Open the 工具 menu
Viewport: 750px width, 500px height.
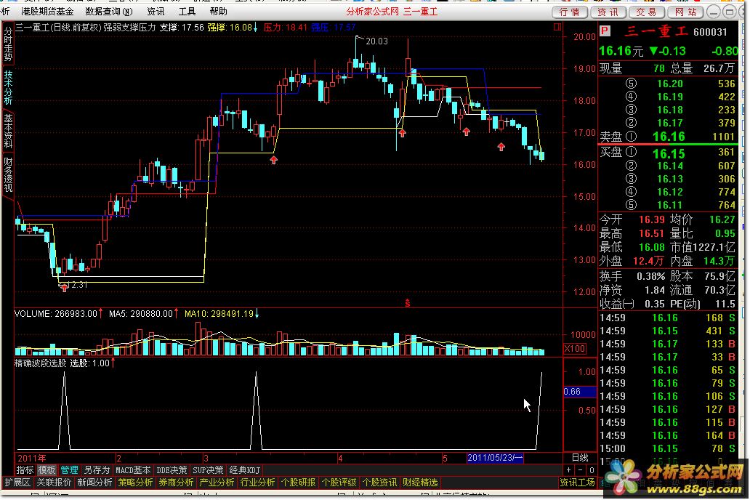coord(187,12)
